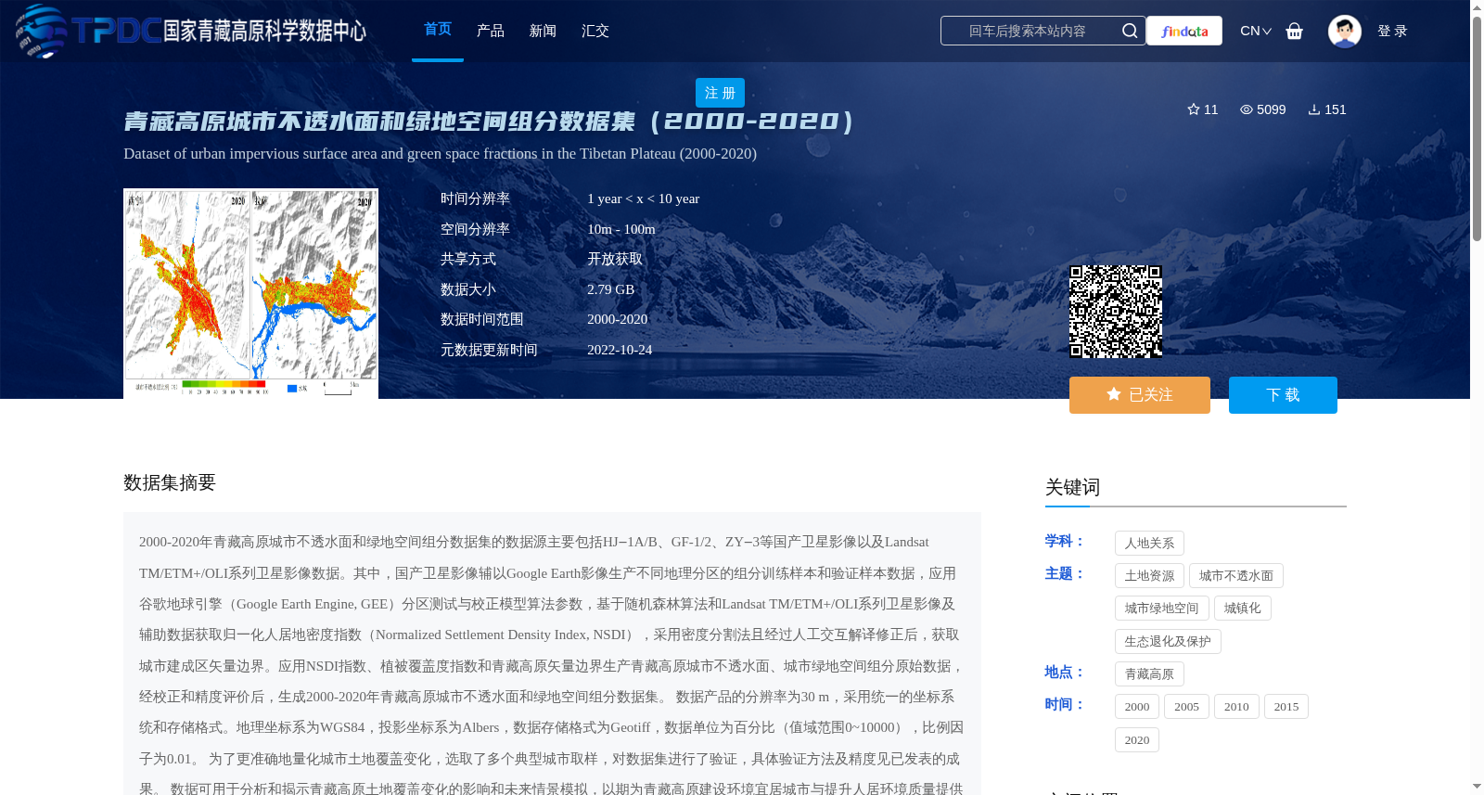Screen dimensions: 1484x795
Task: Click the 10m - 100m resolution value
Action: (x=621, y=229)
